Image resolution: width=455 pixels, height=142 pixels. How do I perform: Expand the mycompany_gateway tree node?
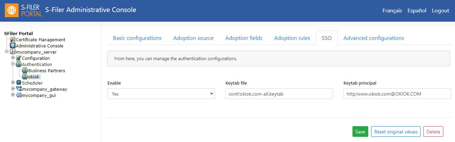[x=13, y=89]
